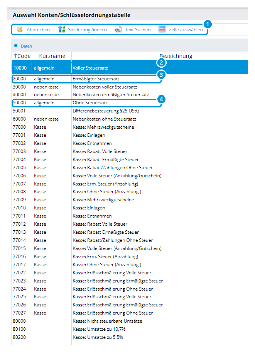Click code 50000

19,103
